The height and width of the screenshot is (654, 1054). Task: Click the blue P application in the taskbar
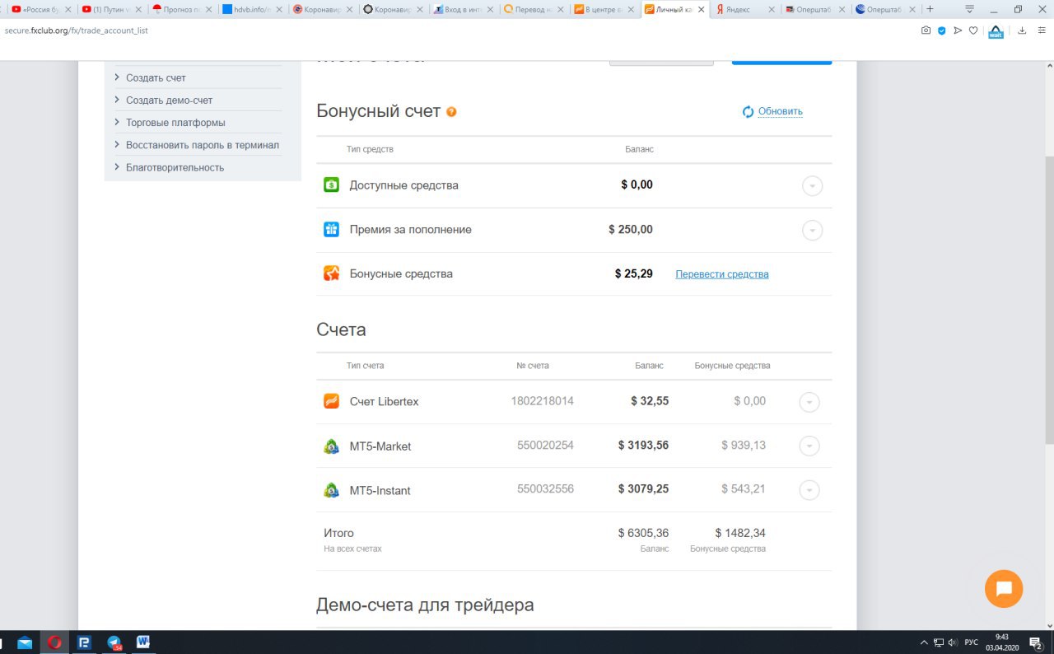(x=84, y=642)
